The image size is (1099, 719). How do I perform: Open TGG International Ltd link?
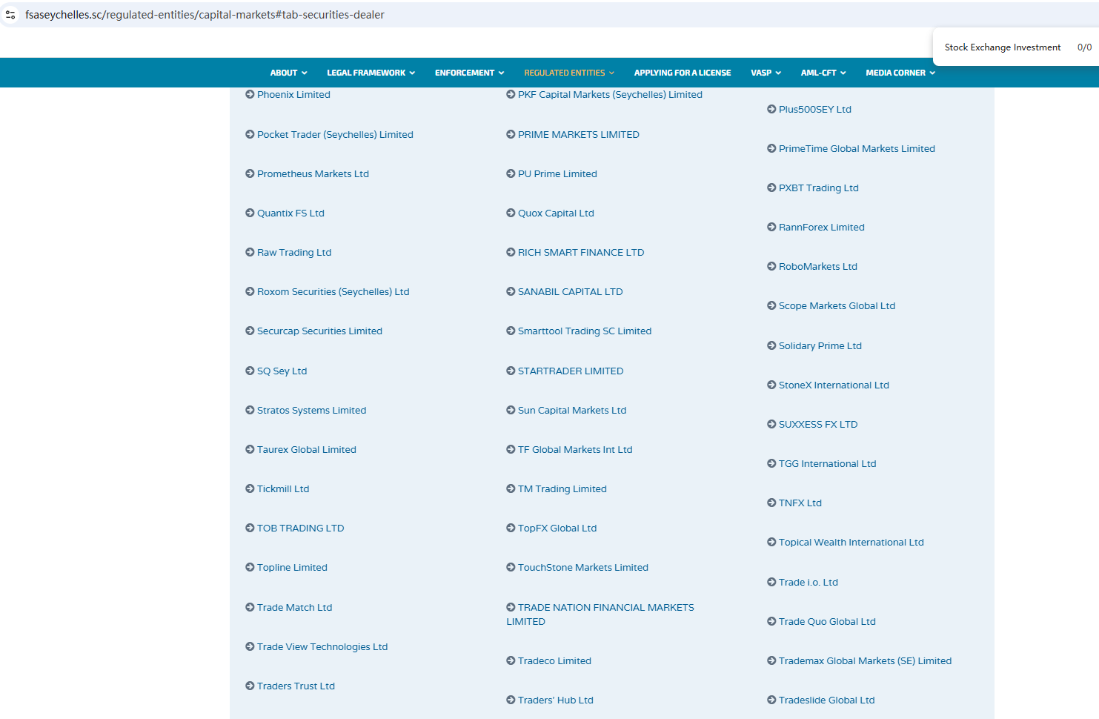827,463
